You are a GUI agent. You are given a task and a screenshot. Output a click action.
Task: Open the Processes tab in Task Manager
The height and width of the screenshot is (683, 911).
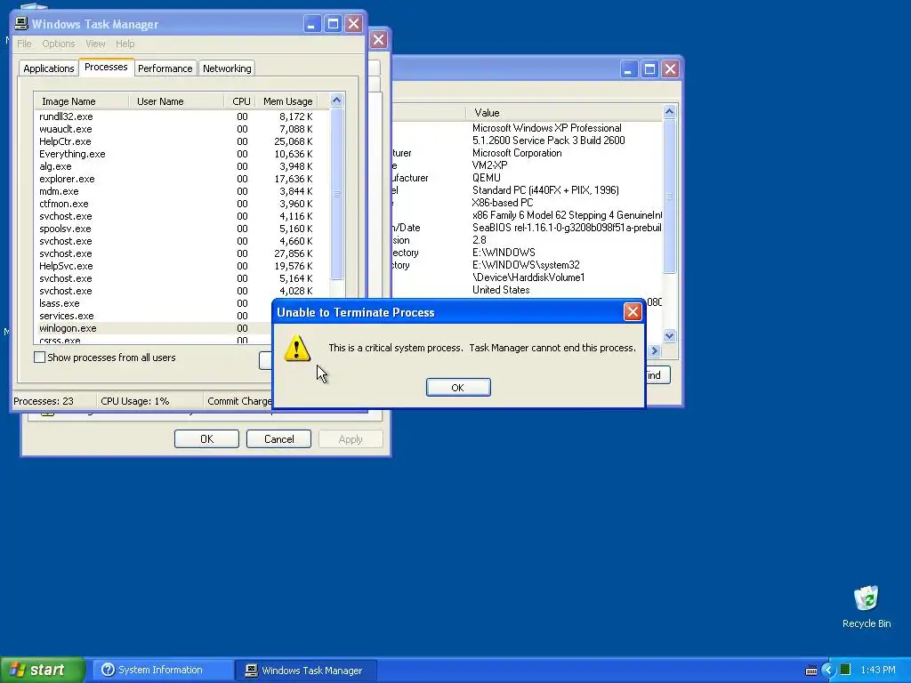tap(106, 67)
